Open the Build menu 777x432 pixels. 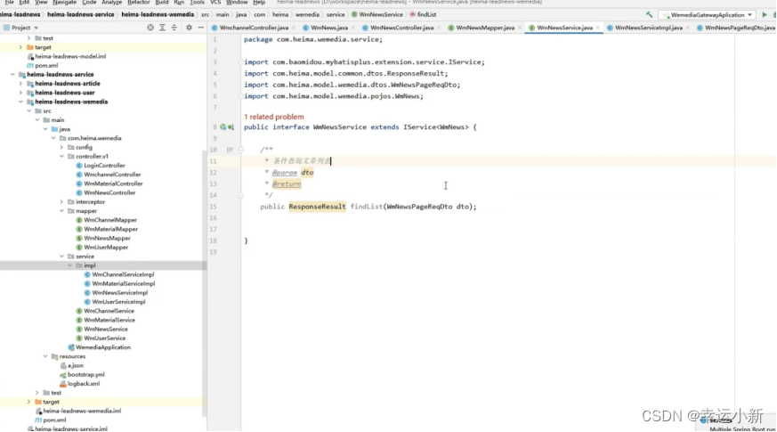coord(162,3)
